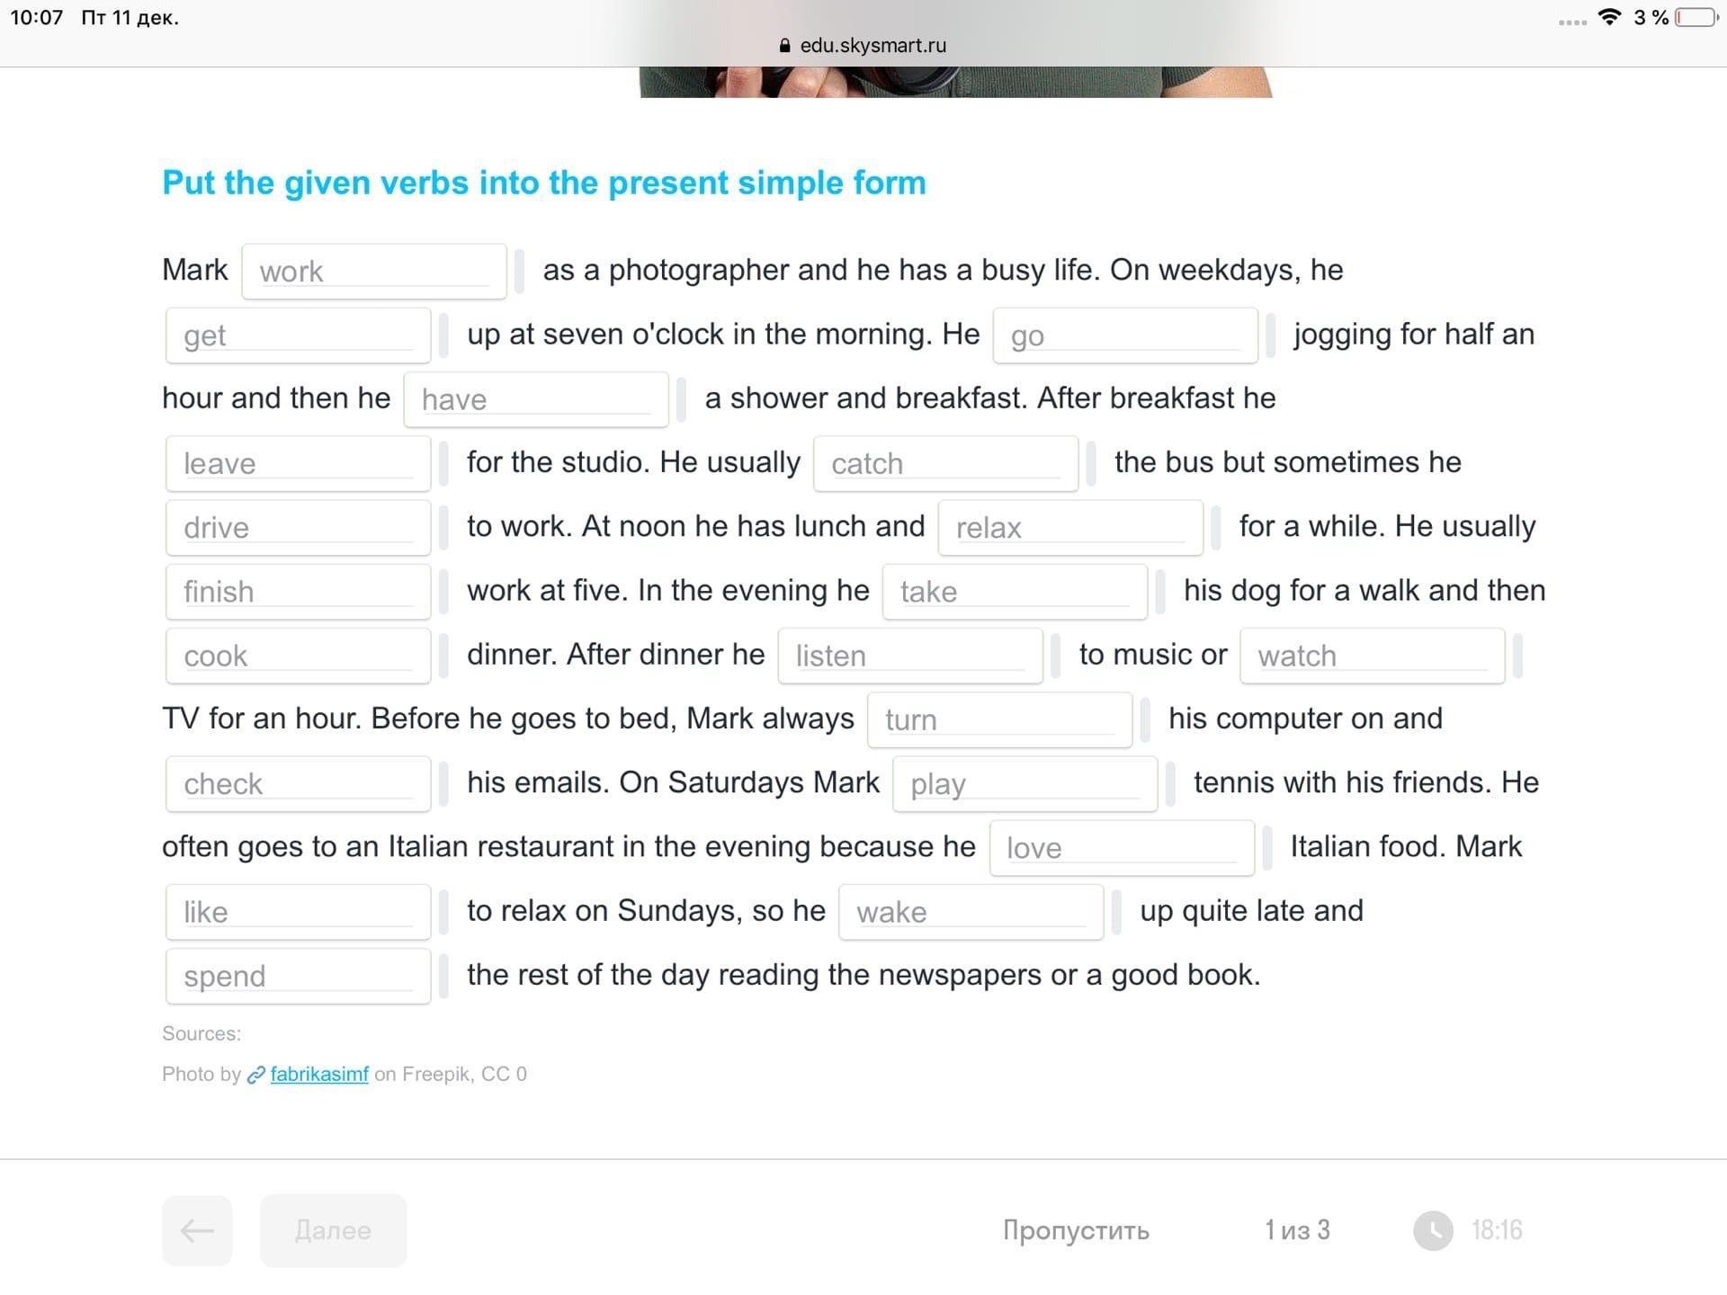Click Пропустить to skip the exercise
1727x1295 pixels.
(1076, 1230)
